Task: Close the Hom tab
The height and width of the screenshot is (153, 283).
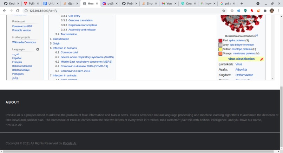Action: click(x=97, y=4)
